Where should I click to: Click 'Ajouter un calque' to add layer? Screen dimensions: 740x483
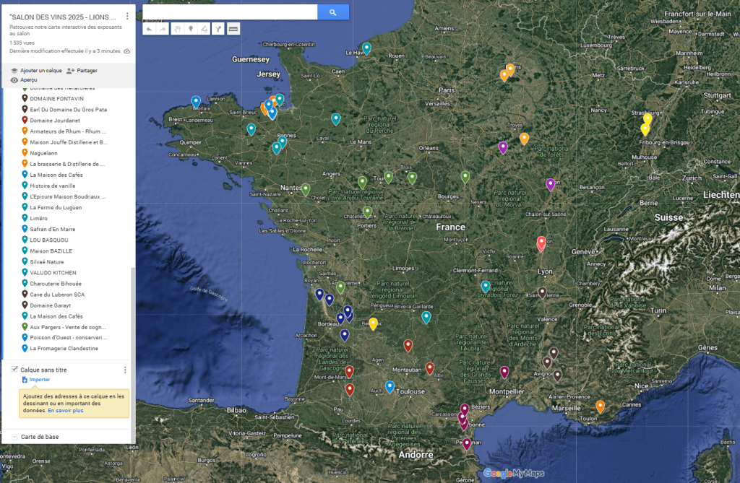point(36,71)
